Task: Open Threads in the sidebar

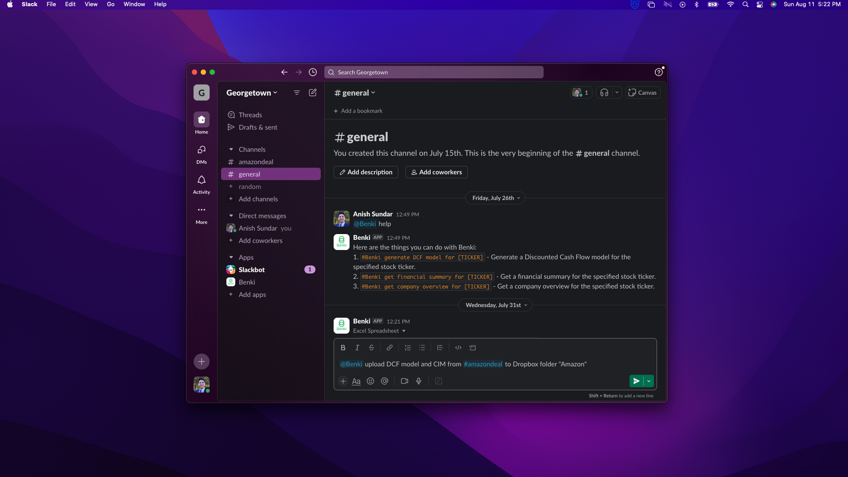Action: click(271, 115)
